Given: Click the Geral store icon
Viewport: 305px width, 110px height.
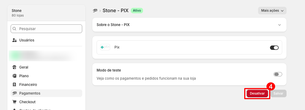Looking at the screenshot, I should (x=14, y=67).
